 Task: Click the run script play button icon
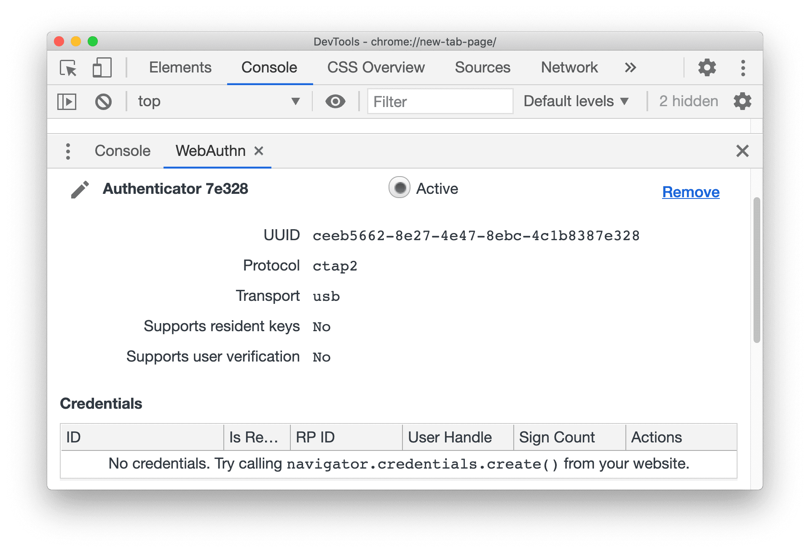(x=67, y=101)
